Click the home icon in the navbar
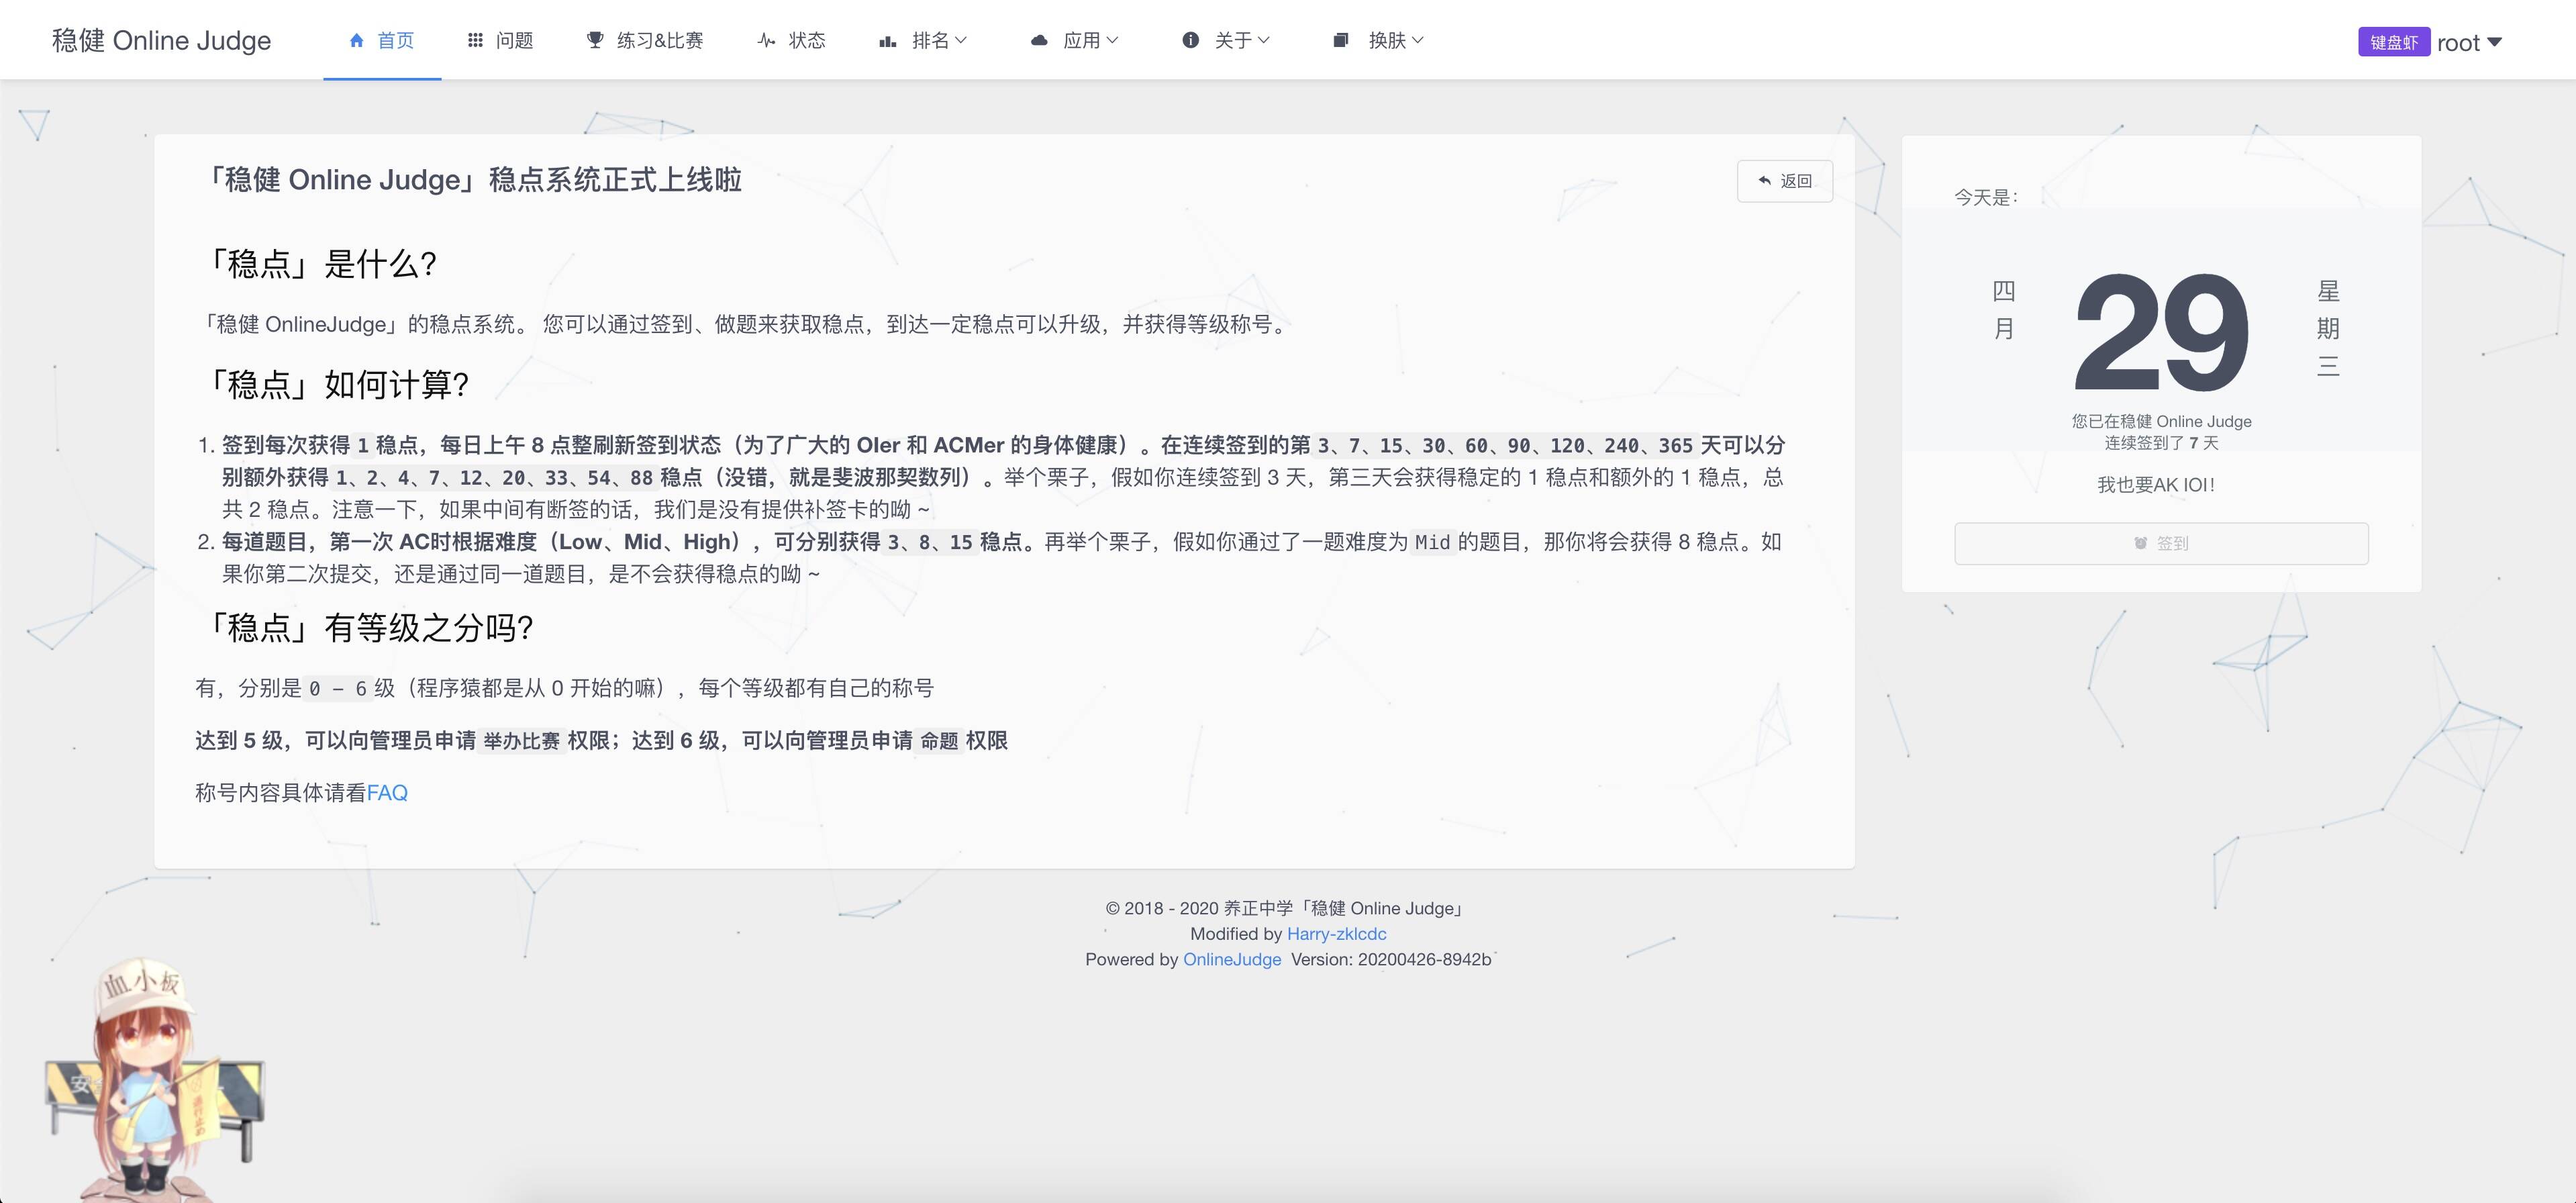Screen dimensions: 2576x1203 356,40
